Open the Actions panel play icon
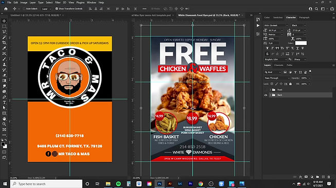This screenshot has height=188, width=336. [258, 26]
